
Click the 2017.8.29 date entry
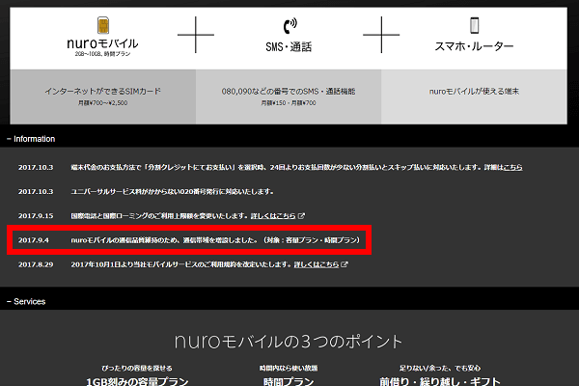point(36,264)
